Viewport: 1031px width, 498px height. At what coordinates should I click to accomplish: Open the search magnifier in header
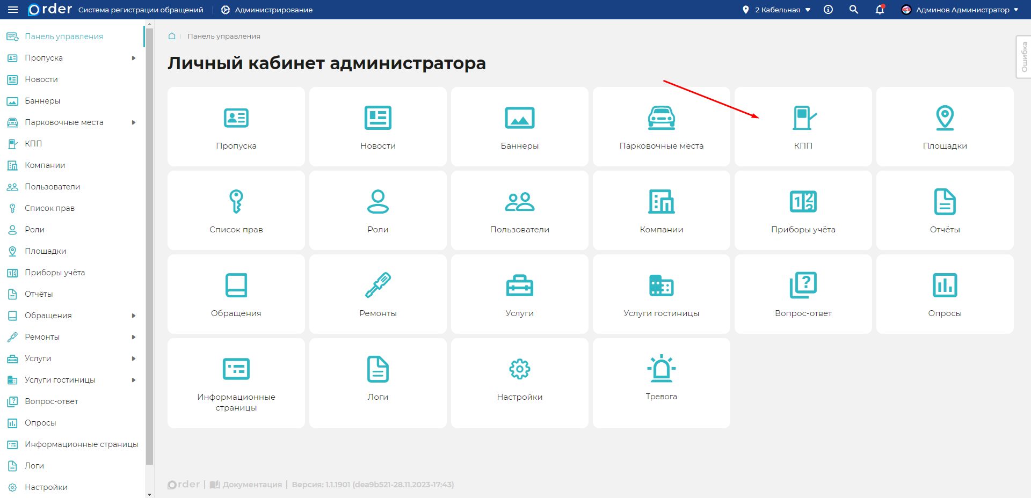(854, 10)
